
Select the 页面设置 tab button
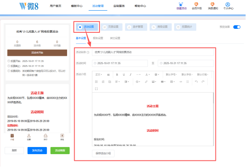[x=111, y=27]
